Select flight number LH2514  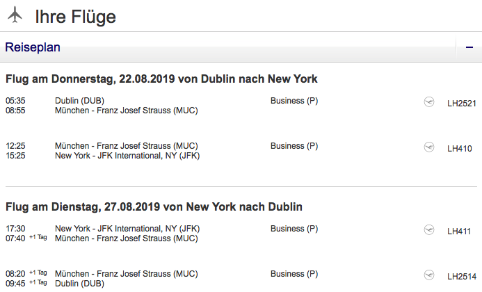[461, 276]
